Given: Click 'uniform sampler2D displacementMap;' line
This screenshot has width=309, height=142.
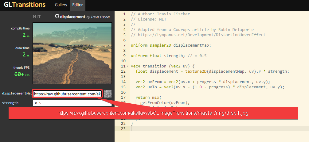Looking at the screenshot, I should coord(171,45).
